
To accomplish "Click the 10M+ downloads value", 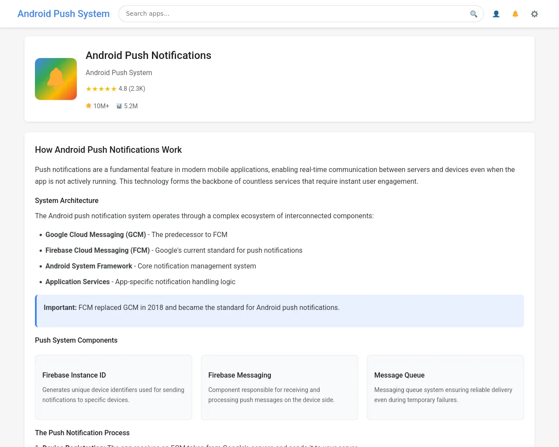I will 101,106.
